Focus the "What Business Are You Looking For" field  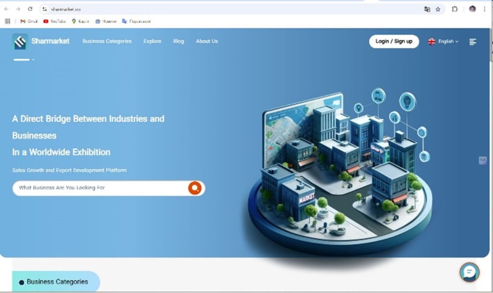click(x=99, y=188)
